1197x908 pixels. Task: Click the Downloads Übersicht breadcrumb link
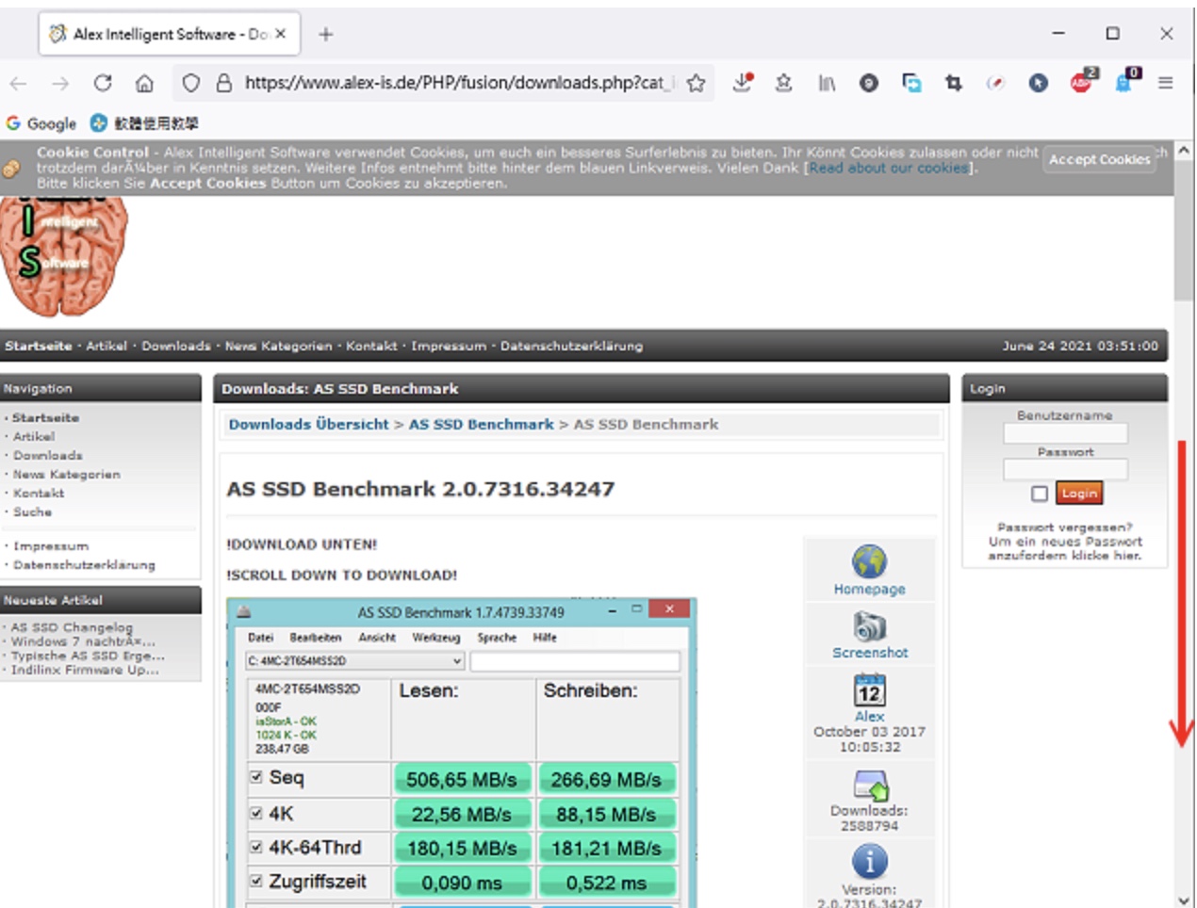pos(308,424)
